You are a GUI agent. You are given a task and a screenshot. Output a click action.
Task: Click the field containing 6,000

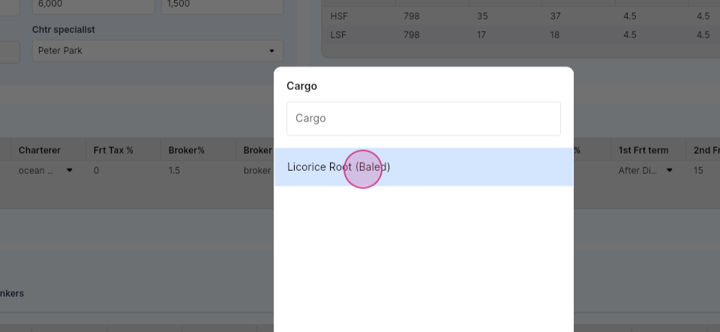[93, 4]
